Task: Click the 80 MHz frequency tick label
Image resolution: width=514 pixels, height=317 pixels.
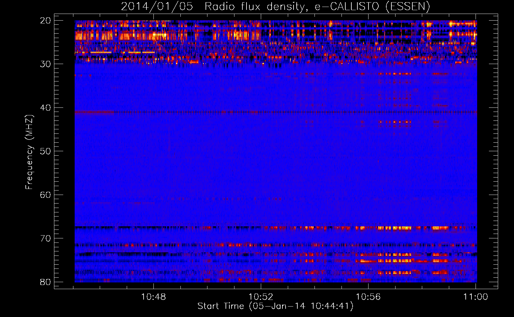Action: click(45, 282)
